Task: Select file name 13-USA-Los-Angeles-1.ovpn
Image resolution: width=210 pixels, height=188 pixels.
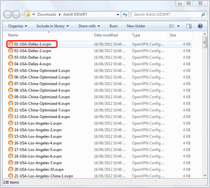Action: [38, 123]
